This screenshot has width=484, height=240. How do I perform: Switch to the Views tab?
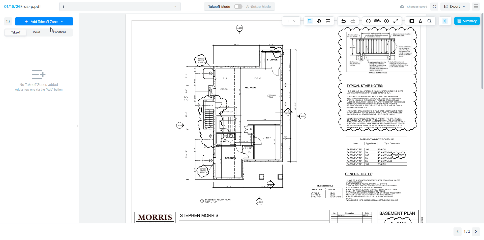point(37,32)
